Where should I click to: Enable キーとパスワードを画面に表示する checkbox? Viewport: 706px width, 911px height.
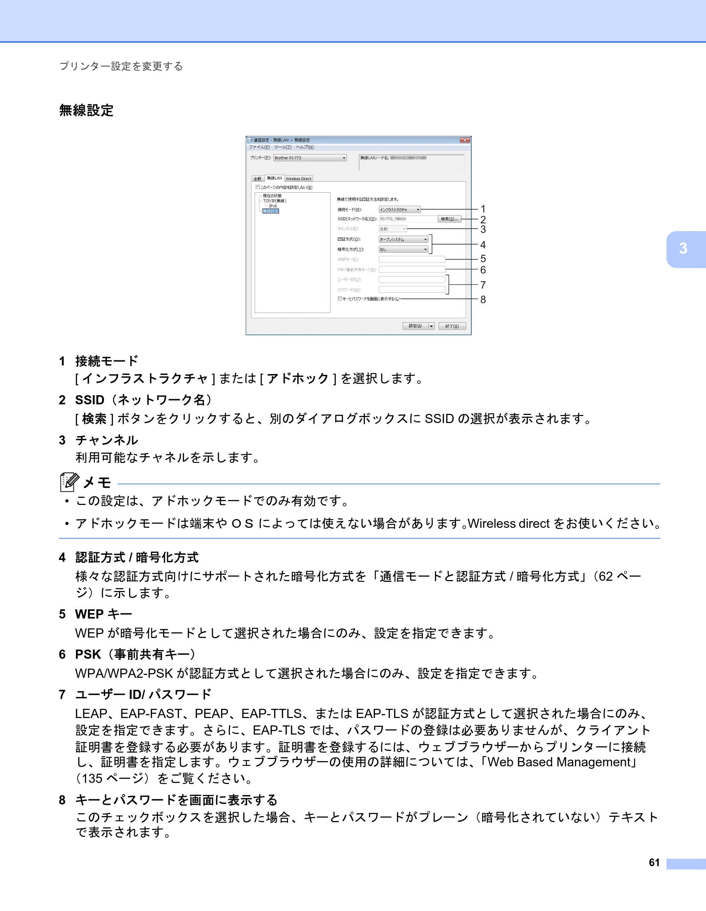click(340, 298)
